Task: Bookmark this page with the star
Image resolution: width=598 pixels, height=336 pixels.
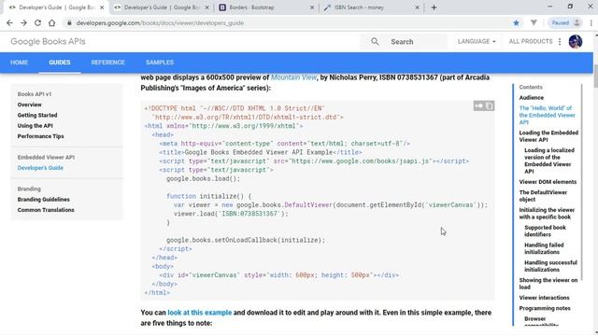Action: click(x=516, y=22)
